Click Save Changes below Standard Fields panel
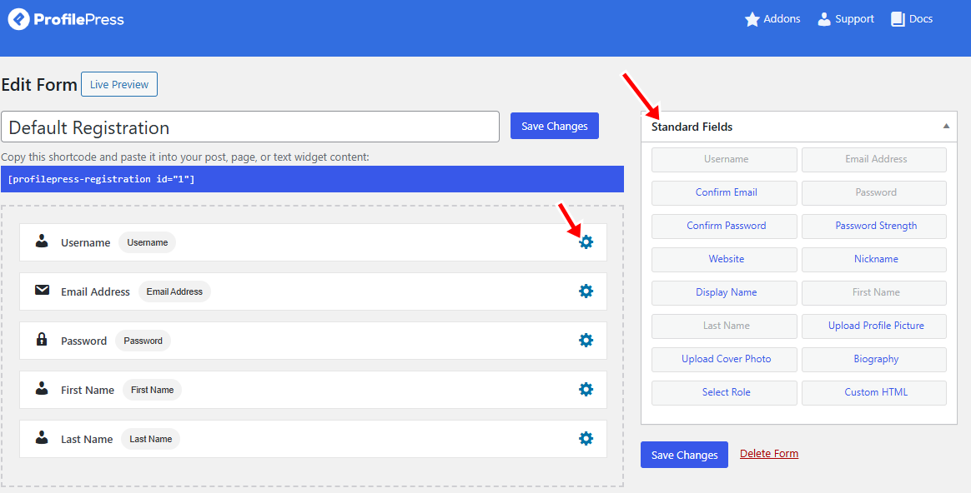Screen dimensions: 971x493 pos(684,455)
